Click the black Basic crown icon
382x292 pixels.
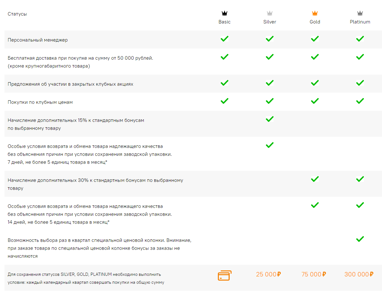point(225,13)
